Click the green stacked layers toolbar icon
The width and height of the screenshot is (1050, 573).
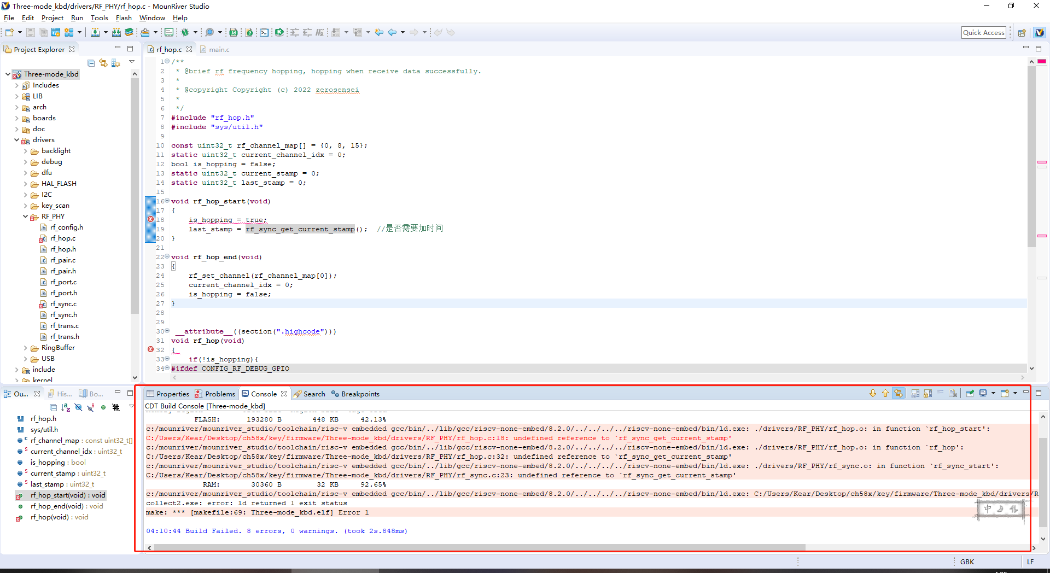(129, 33)
